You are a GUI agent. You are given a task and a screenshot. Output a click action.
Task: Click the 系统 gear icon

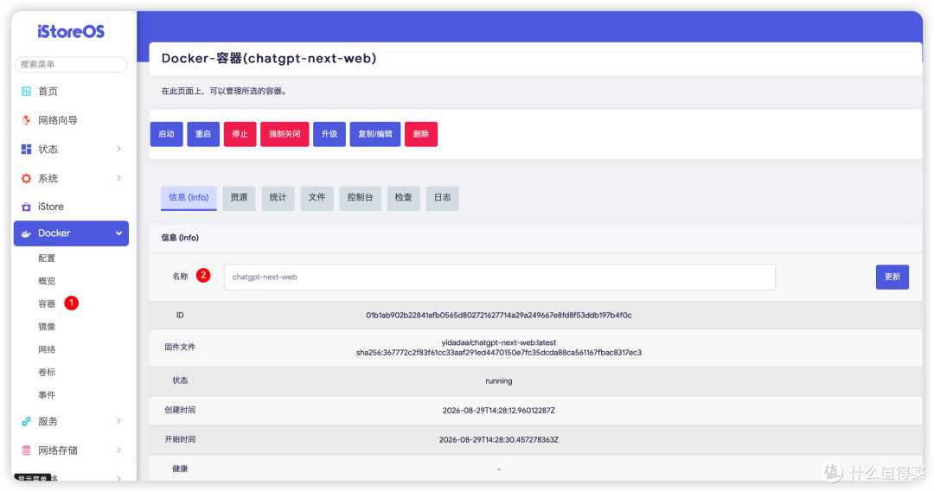click(26, 178)
